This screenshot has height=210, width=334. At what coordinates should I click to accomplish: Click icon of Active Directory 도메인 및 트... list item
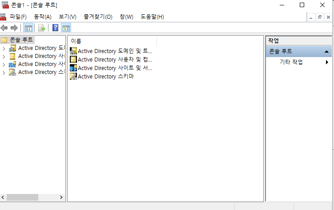point(73,51)
